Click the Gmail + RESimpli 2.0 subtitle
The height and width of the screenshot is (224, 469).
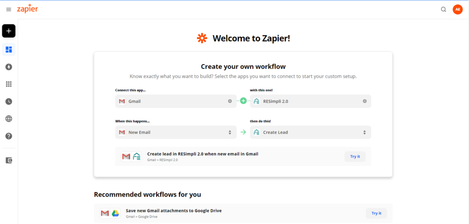(x=163, y=160)
